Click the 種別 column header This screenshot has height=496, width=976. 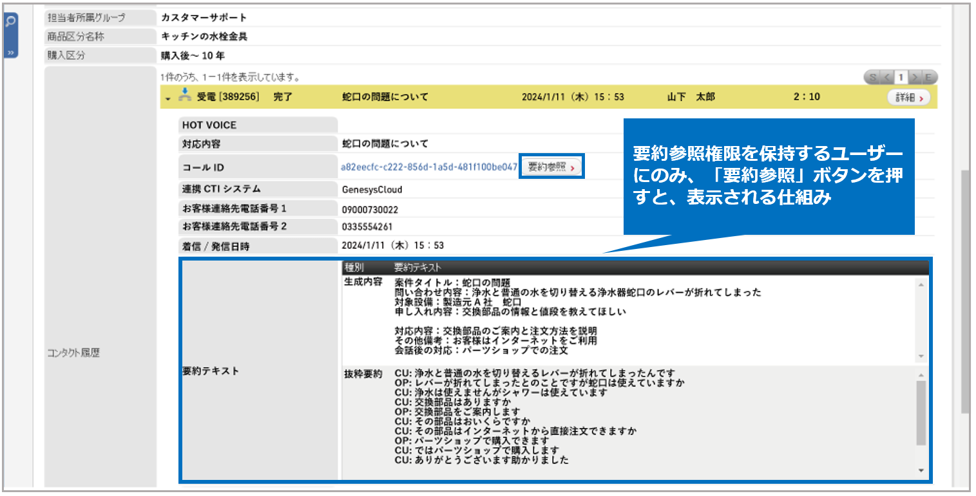(x=355, y=268)
